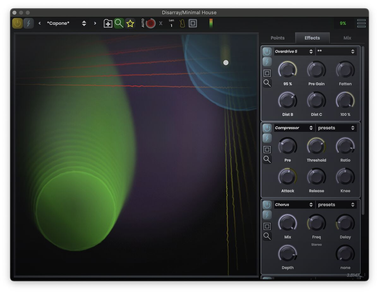Disable the Compressor effect power button
Screen dimensions: 379x293
click(x=267, y=128)
